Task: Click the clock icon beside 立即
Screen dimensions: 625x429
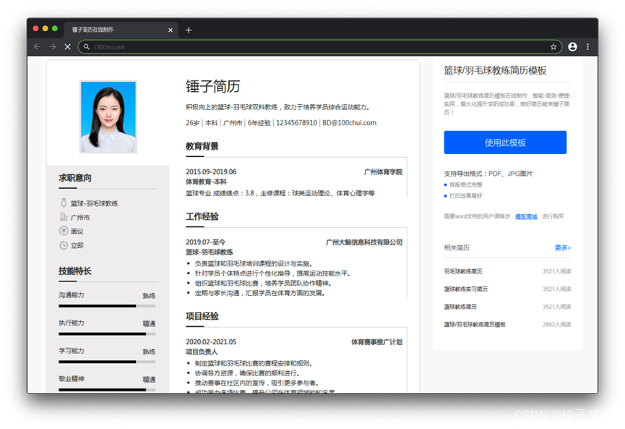Action: [64, 245]
